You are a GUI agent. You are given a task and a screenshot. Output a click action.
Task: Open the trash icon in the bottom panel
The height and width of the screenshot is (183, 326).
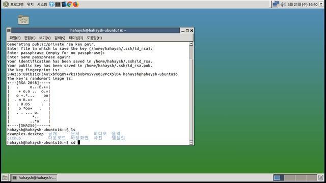click(x=320, y=177)
